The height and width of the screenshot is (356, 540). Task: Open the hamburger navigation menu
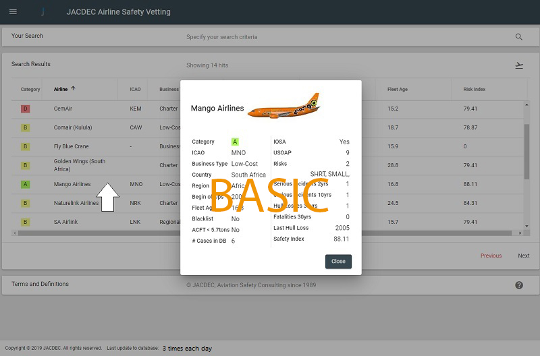tap(13, 12)
